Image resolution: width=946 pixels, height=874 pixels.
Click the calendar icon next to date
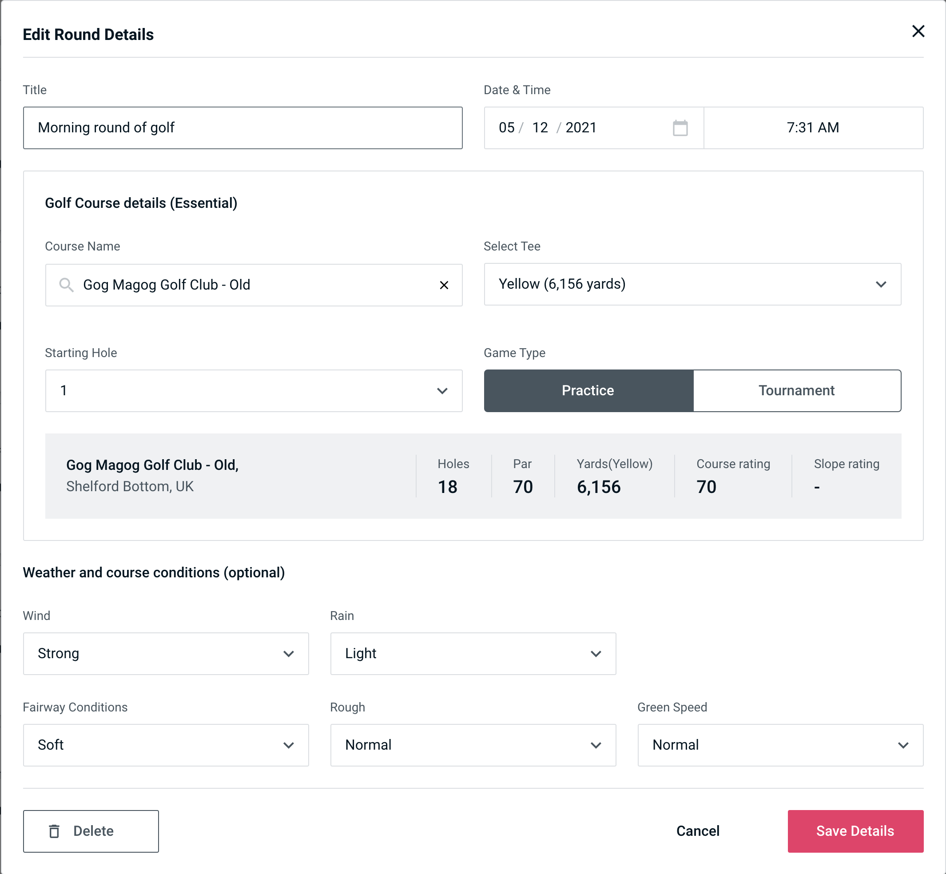tap(679, 128)
